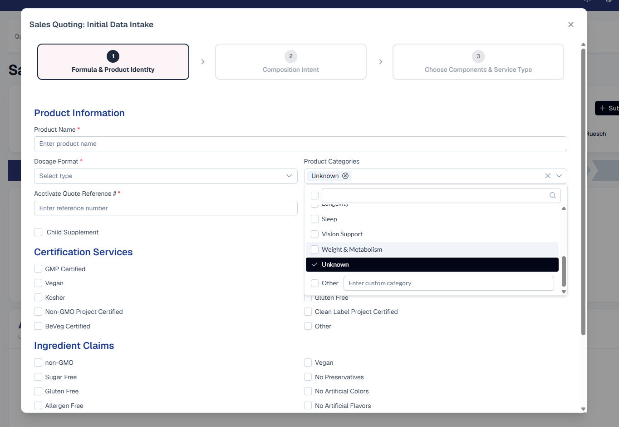Viewport: 619px width, 427px height.
Task: Deselect the Unknown category option
Action: pos(432,264)
